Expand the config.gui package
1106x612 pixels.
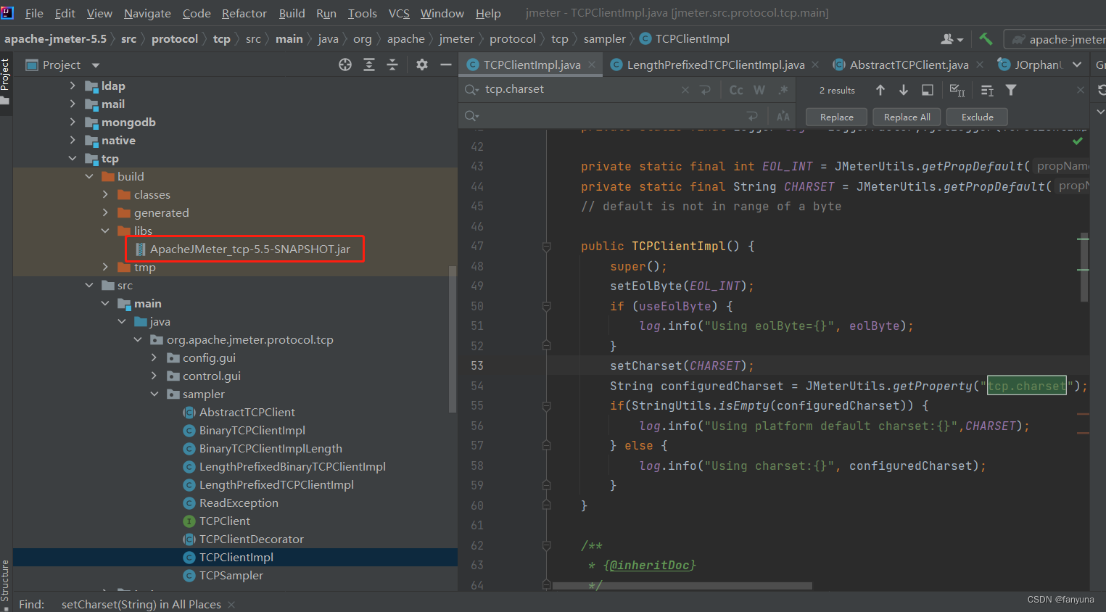[154, 357]
